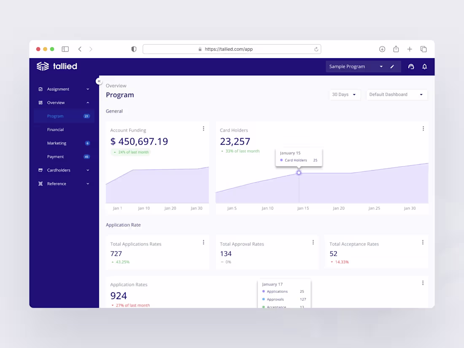Open the Default Dashboard dropdown
Screen dimensions: 464x348
pyautogui.click(x=397, y=94)
